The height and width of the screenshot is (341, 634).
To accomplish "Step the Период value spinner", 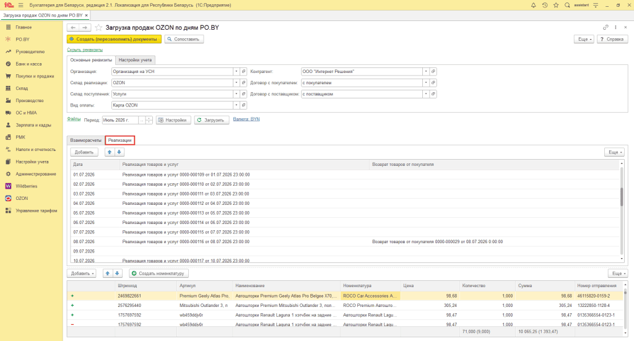I will coord(149,120).
